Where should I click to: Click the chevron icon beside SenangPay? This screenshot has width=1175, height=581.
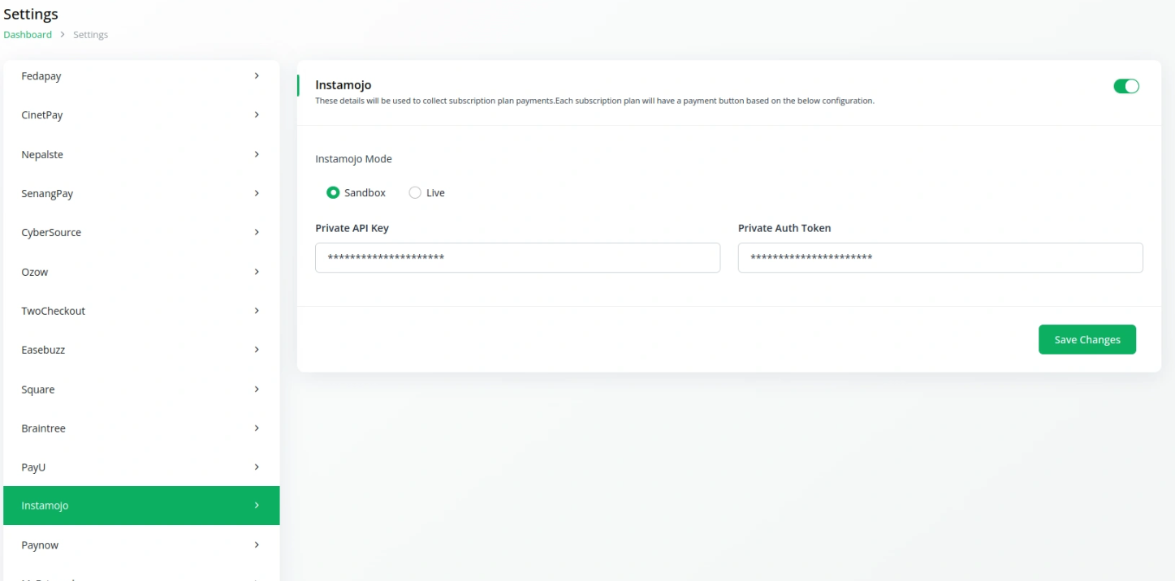[x=257, y=193]
